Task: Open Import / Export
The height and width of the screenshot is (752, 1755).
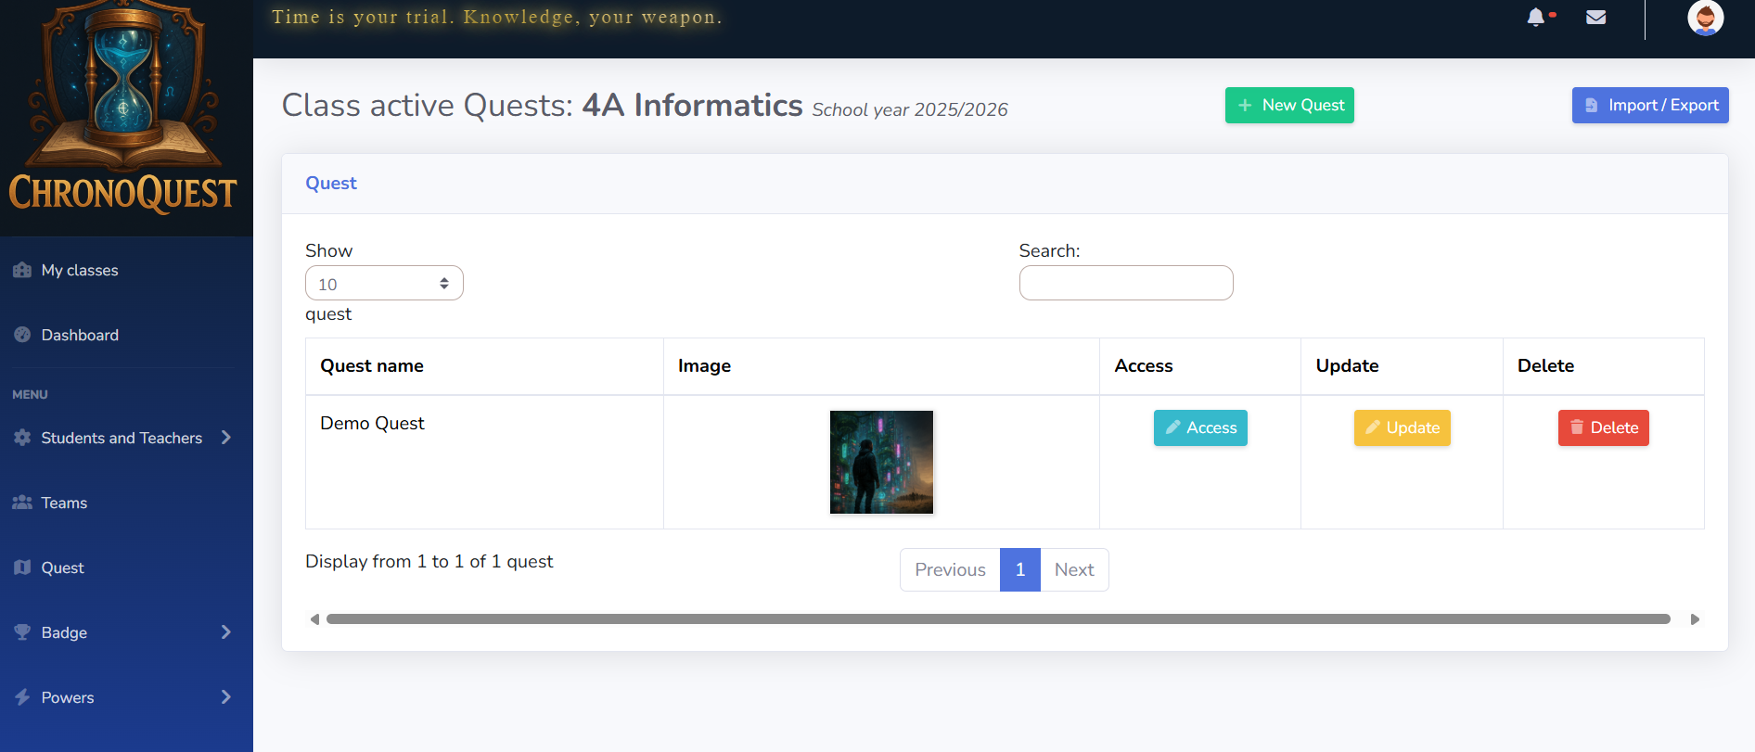Action: point(1650,106)
